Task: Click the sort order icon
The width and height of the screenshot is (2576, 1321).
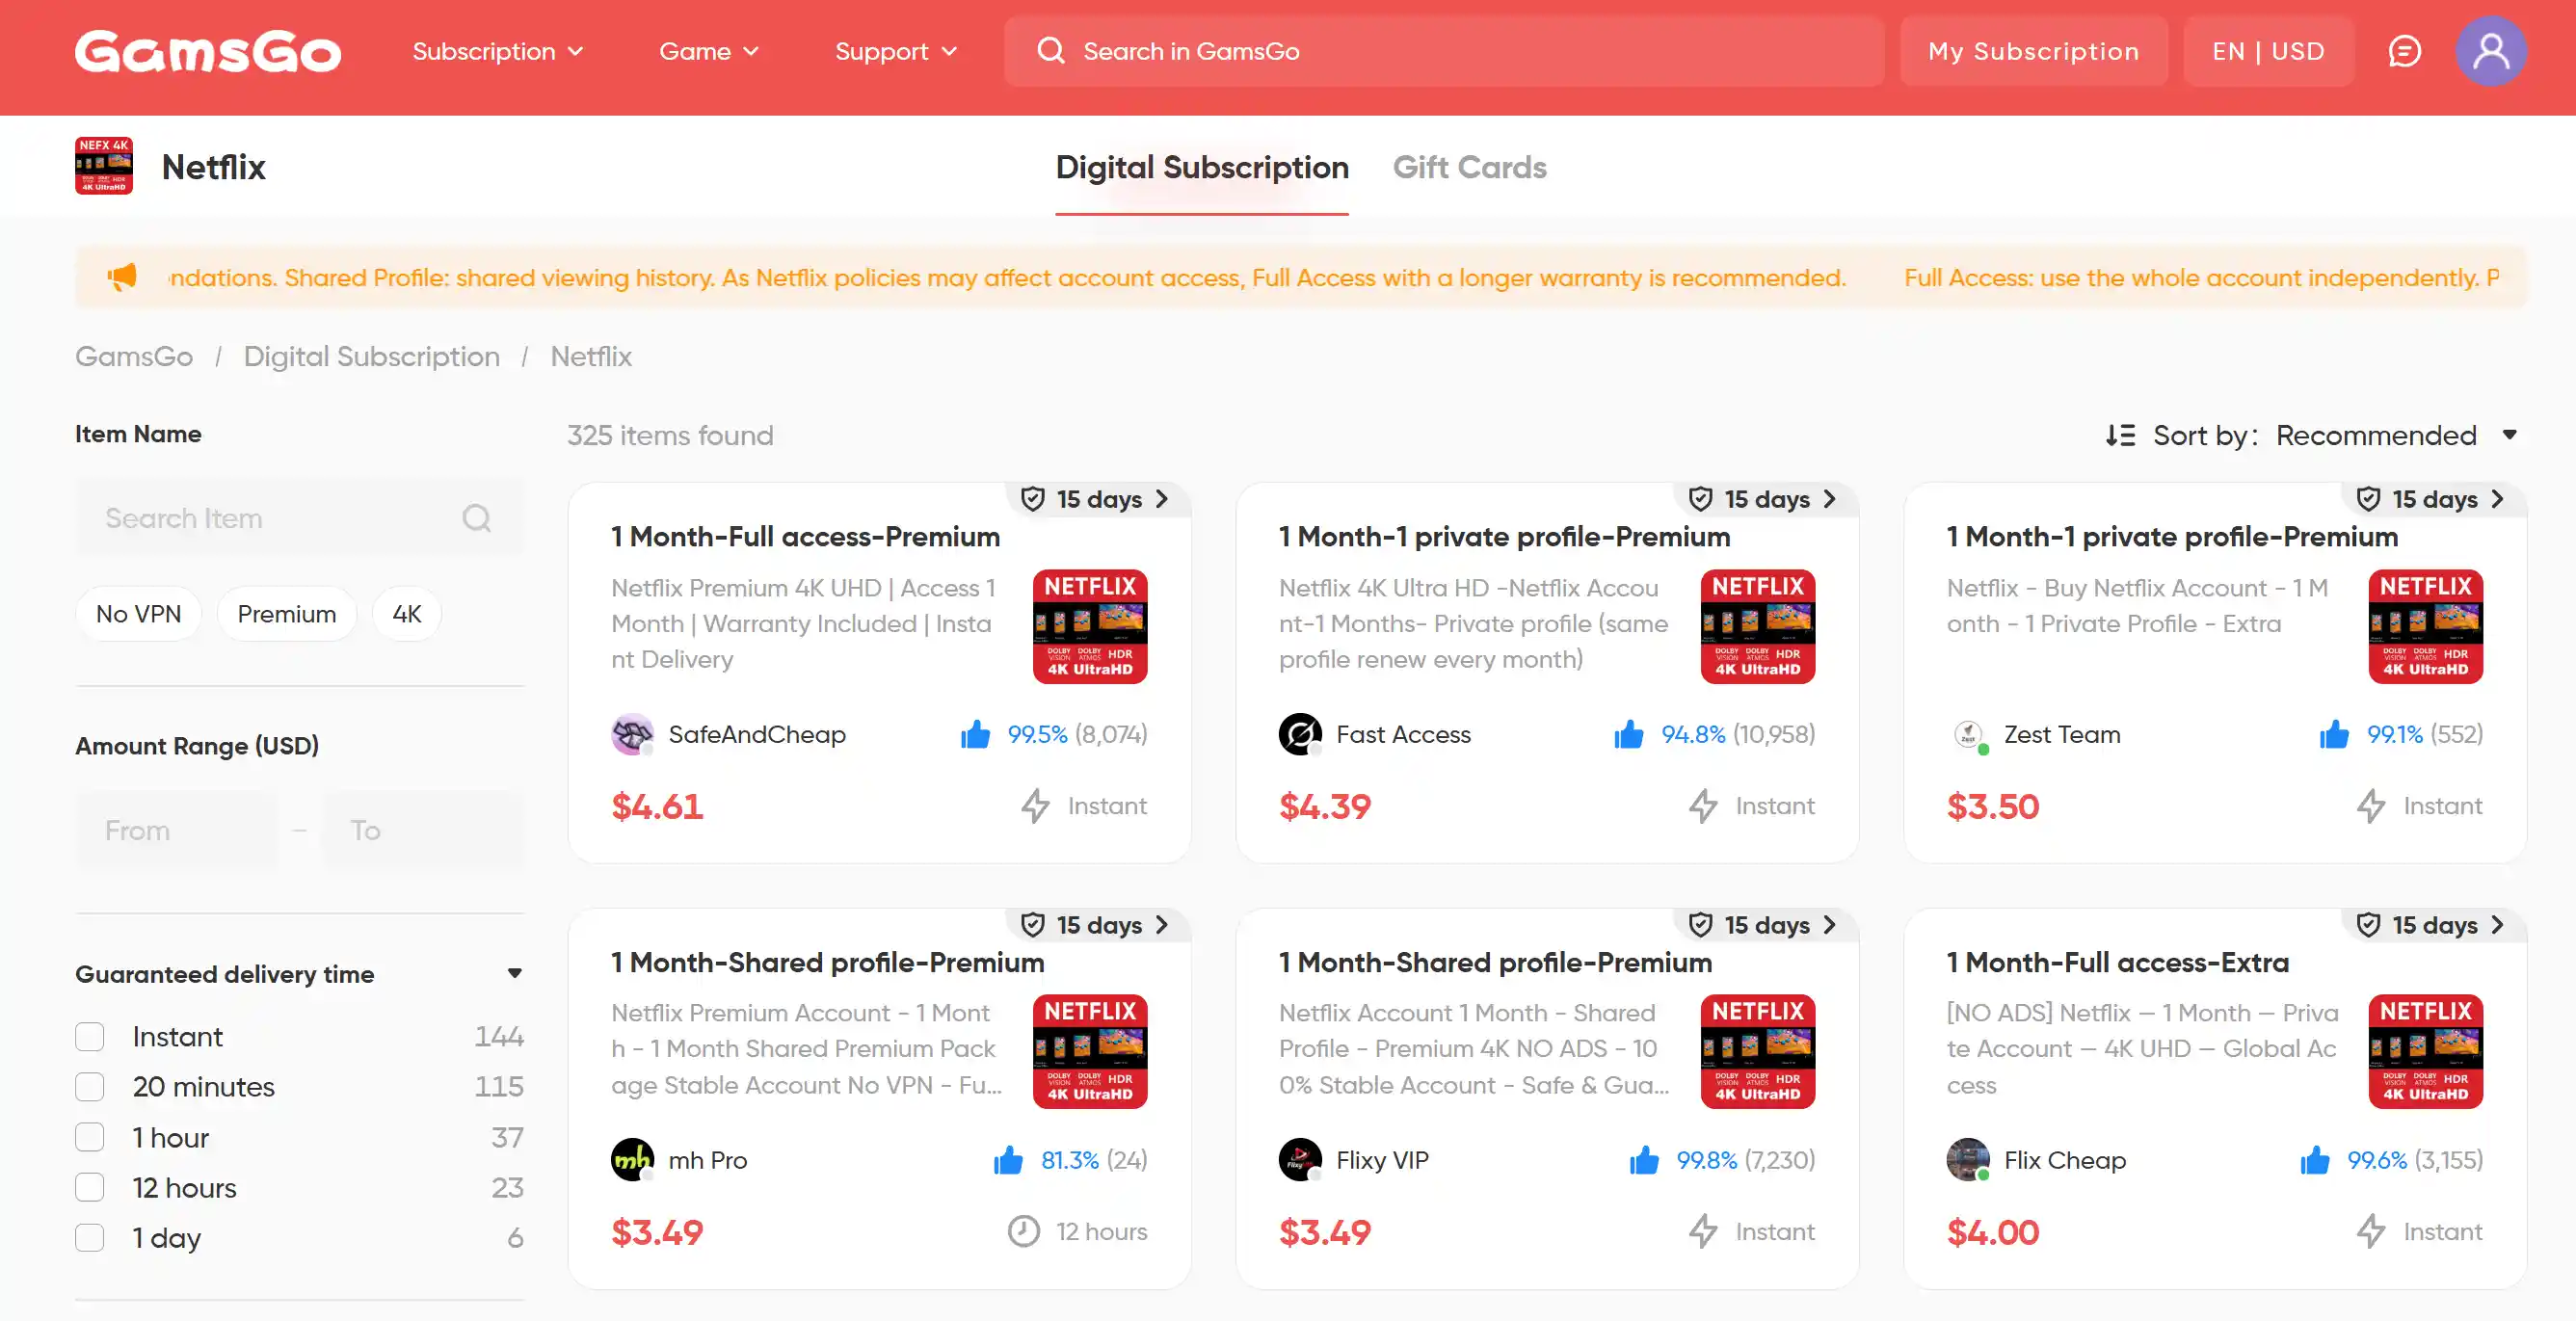Action: (x=2120, y=435)
